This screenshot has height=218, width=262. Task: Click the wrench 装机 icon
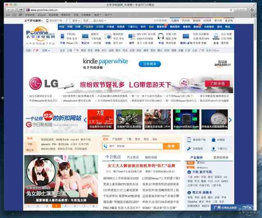pos(189,149)
